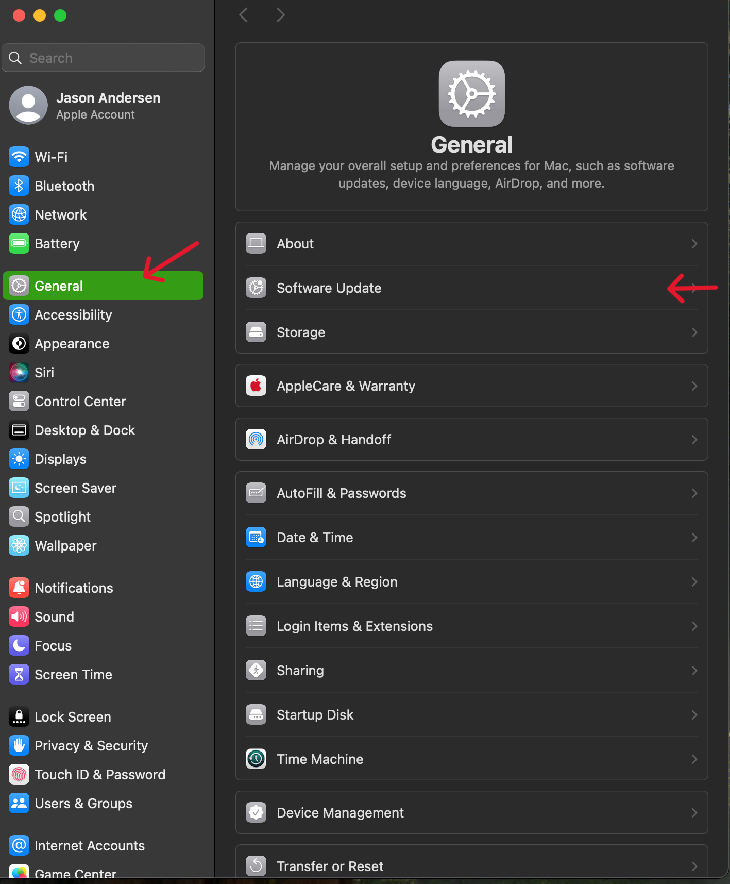Expand AutoFill & Passwords chevron
The image size is (730, 884).
tap(694, 493)
